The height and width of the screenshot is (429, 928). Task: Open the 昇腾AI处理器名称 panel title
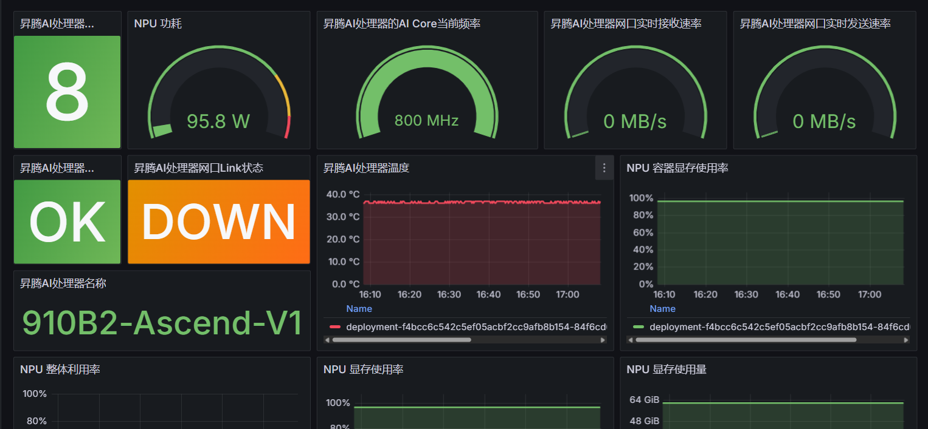click(x=63, y=283)
